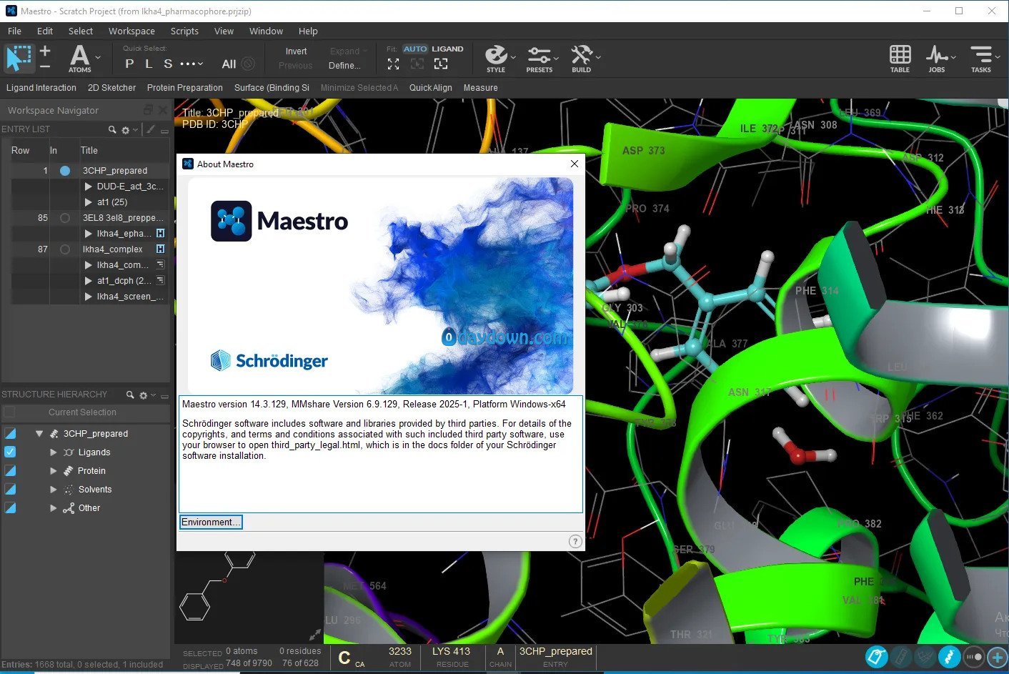Quick select Solvent with S
This screenshot has width=1009, height=674.
point(168,64)
